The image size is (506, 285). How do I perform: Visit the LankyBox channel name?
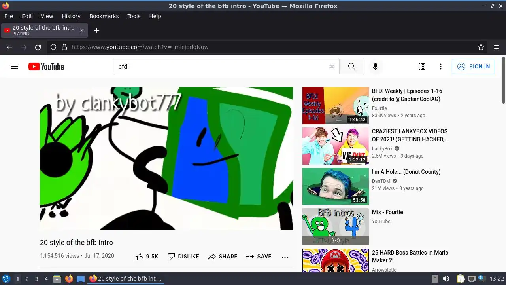coord(382,149)
